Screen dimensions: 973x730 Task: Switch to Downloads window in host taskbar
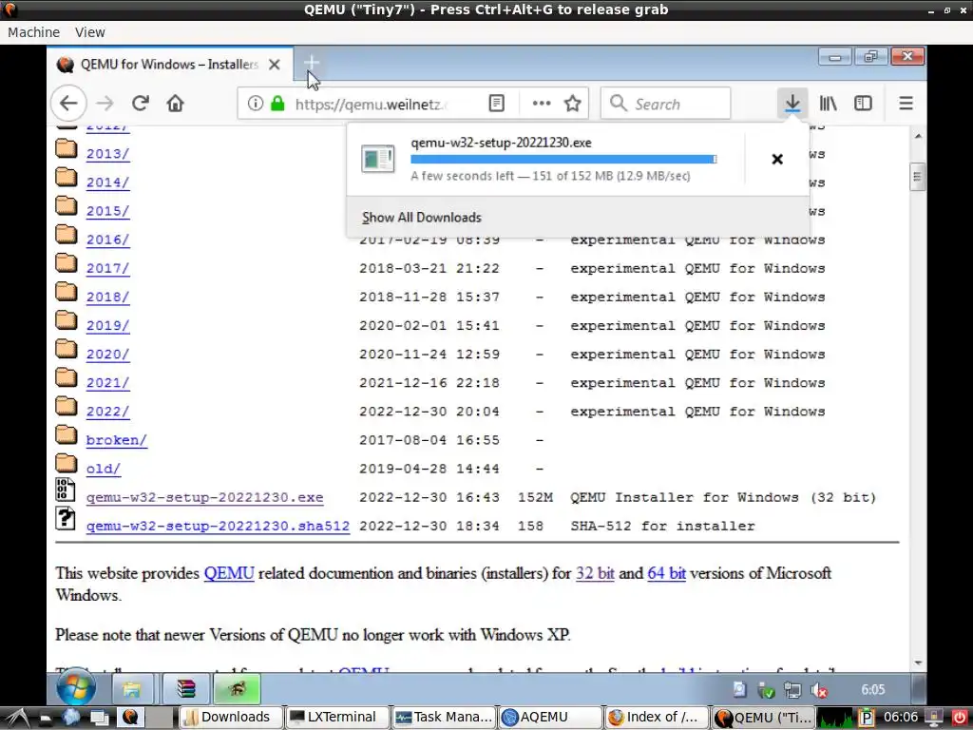coord(230,718)
